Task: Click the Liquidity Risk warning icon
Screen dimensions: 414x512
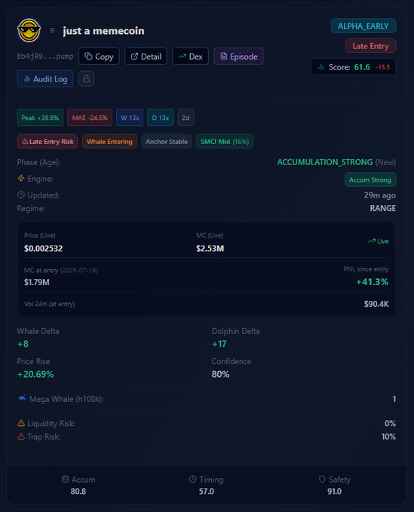Action: pos(21,423)
